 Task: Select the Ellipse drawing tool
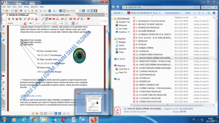coord(54,19)
